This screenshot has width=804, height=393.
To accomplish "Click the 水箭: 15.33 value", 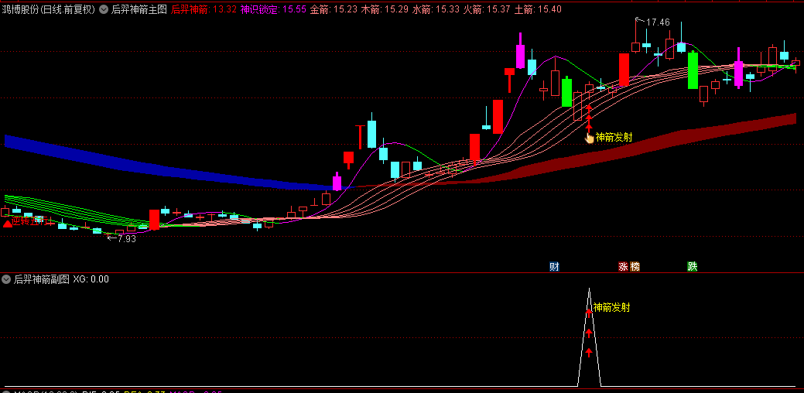I will (436, 9).
